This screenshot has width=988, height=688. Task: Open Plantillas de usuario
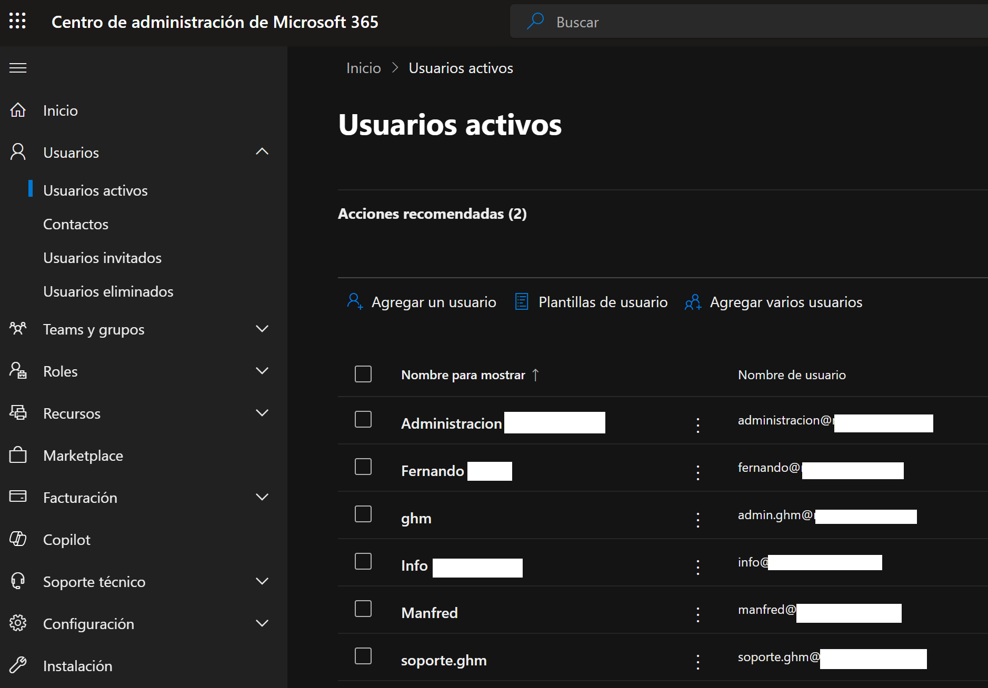(591, 302)
